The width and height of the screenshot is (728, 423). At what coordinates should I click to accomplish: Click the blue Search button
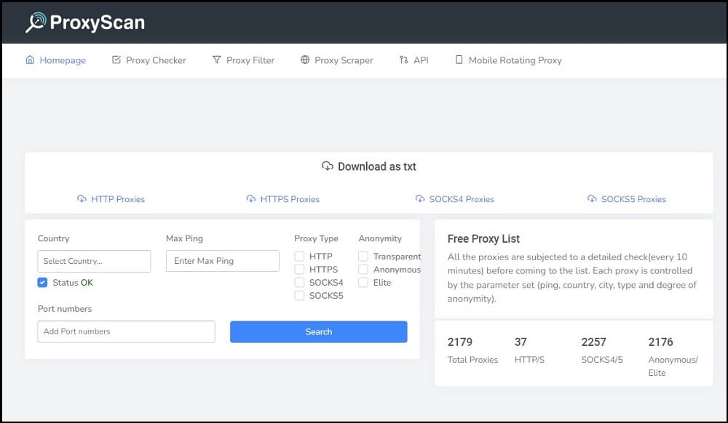[x=319, y=331]
